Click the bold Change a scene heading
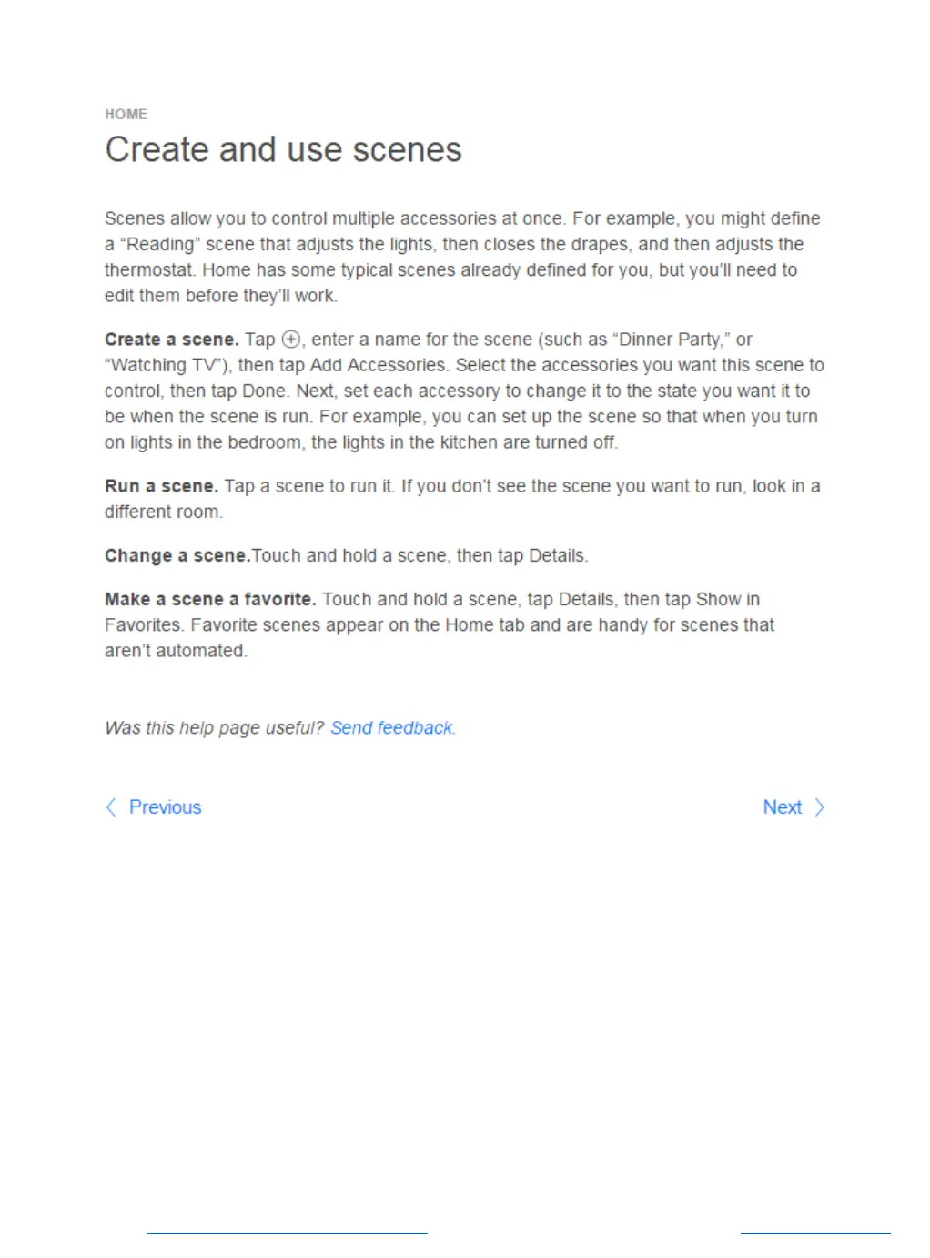This screenshot has width=930, height=1258. tap(177, 555)
